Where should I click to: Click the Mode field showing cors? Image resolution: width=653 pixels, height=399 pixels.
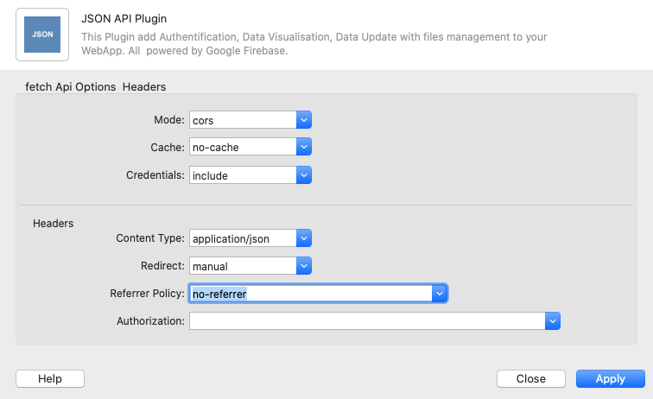pyautogui.click(x=243, y=120)
